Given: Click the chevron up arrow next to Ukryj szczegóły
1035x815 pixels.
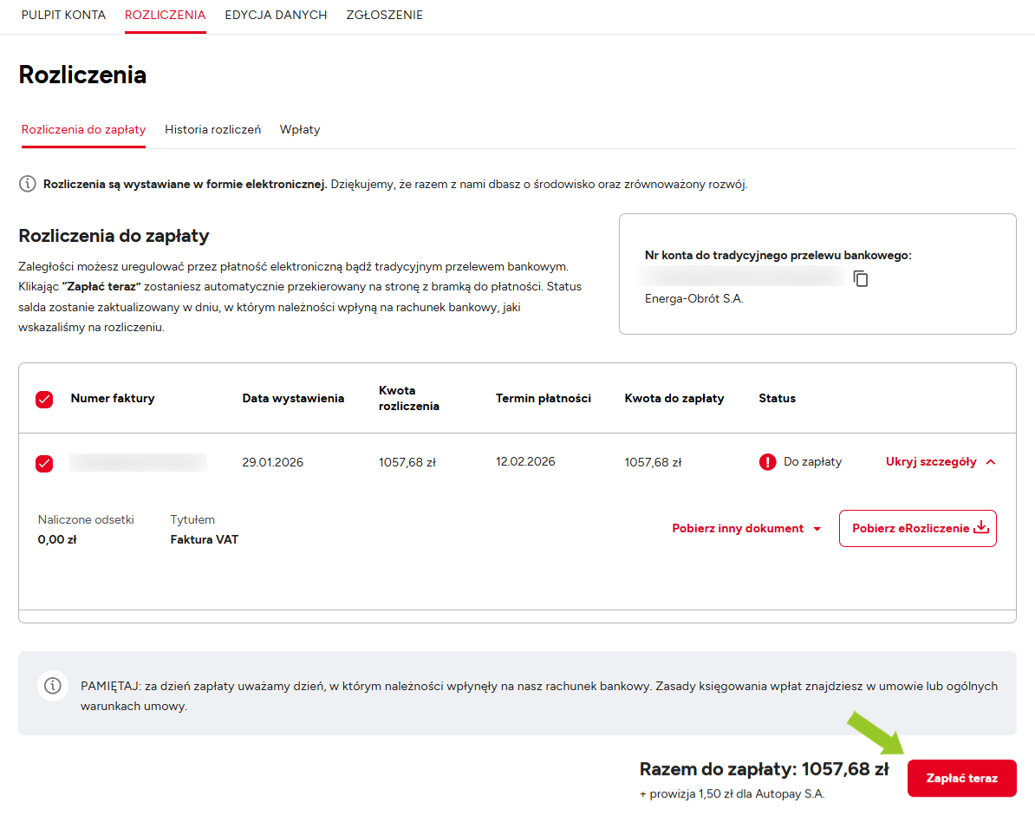Looking at the screenshot, I should (x=991, y=462).
